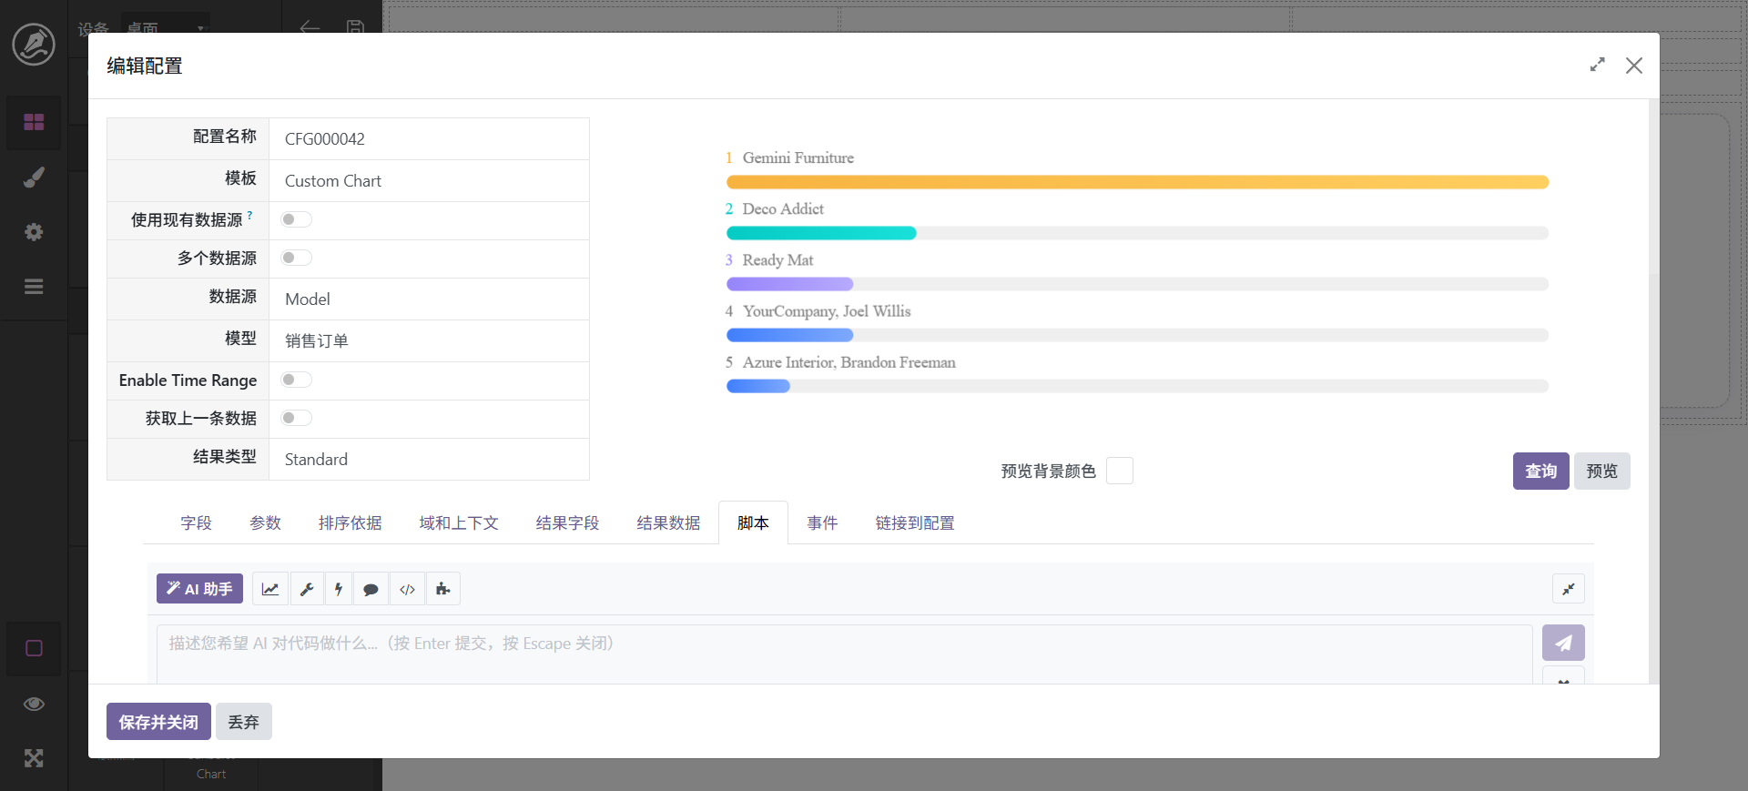Open the 预览背景颜色 color swatch
The height and width of the screenshot is (791, 1748).
[x=1119, y=472]
